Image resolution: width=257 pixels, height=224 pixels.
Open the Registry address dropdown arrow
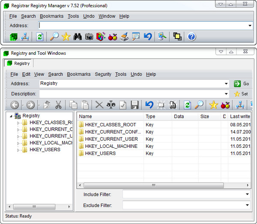pos(226,84)
